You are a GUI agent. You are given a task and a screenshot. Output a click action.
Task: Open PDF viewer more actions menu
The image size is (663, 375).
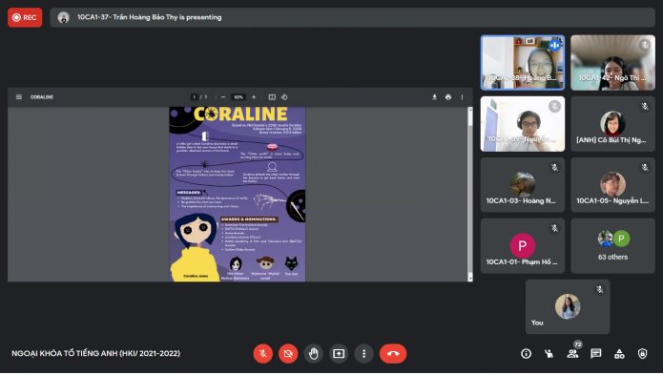[462, 97]
